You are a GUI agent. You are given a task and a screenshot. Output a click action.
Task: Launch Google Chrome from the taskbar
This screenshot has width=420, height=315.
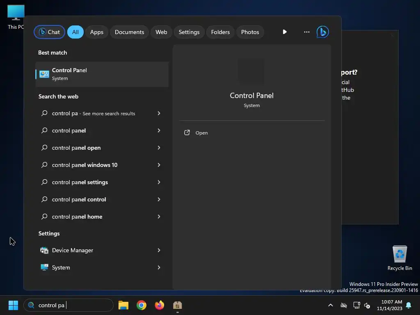click(x=142, y=305)
